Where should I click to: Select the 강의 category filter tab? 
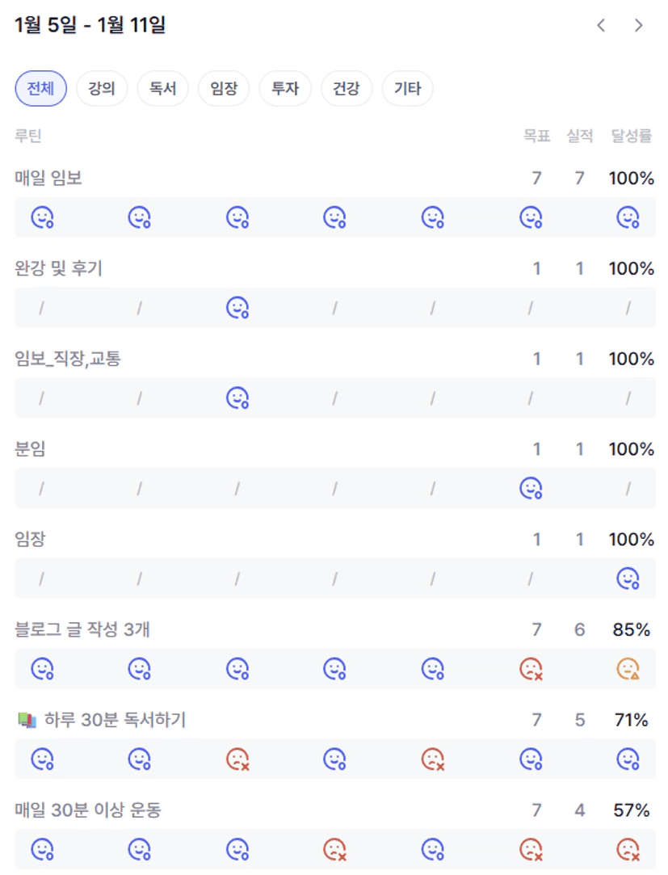pyautogui.click(x=102, y=89)
